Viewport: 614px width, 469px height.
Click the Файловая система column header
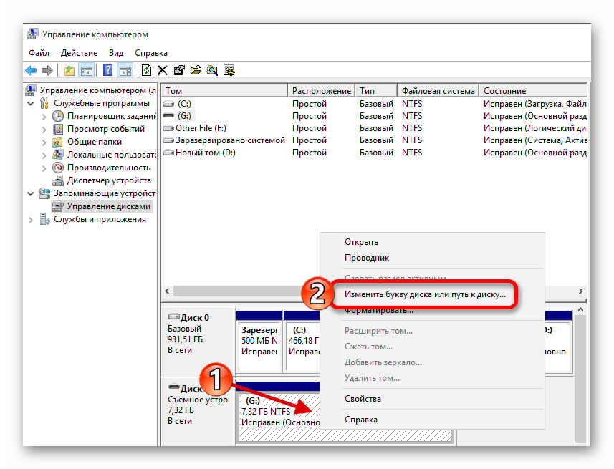(438, 91)
